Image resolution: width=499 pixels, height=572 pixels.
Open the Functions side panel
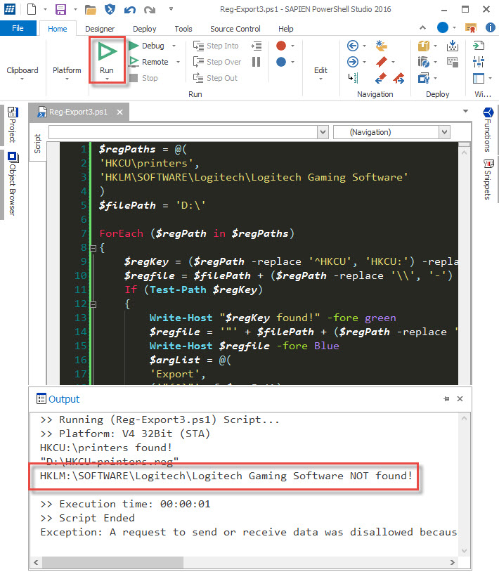[x=488, y=129]
